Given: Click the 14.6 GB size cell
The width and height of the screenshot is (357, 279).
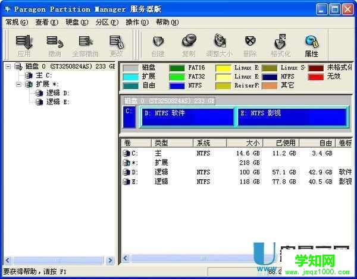Looking at the screenshot, I should 248,153.
